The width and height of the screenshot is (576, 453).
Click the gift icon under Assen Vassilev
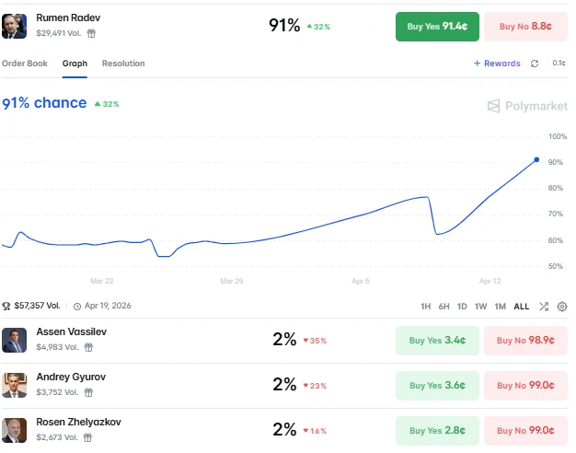pos(88,347)
